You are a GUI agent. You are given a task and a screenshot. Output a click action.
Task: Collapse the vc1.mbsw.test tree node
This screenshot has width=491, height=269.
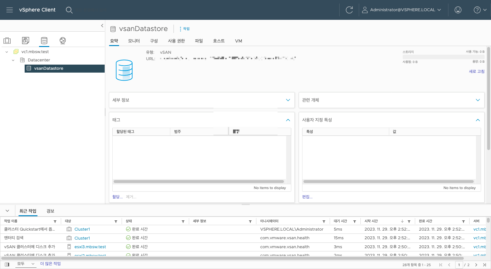pyautogui.click(x=7, y=52)
